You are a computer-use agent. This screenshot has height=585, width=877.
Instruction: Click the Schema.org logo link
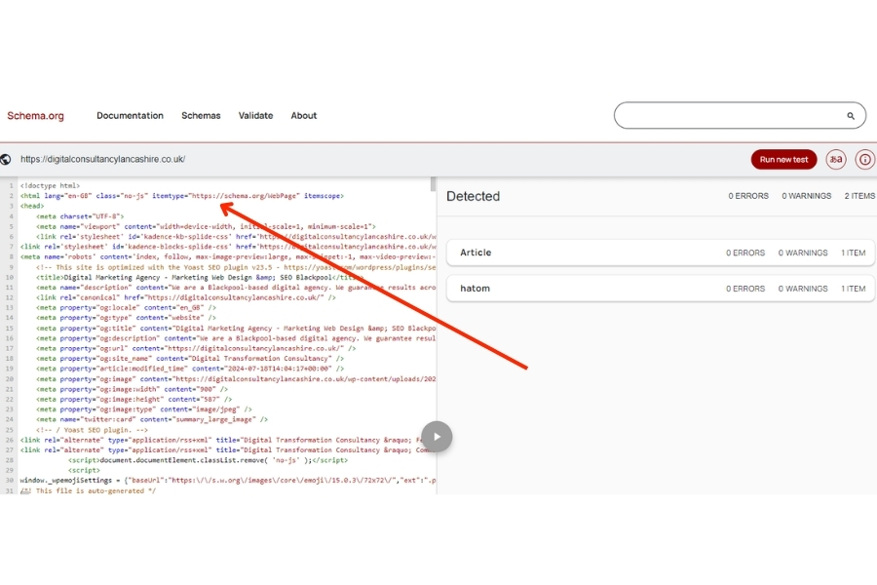click(35, 116)
